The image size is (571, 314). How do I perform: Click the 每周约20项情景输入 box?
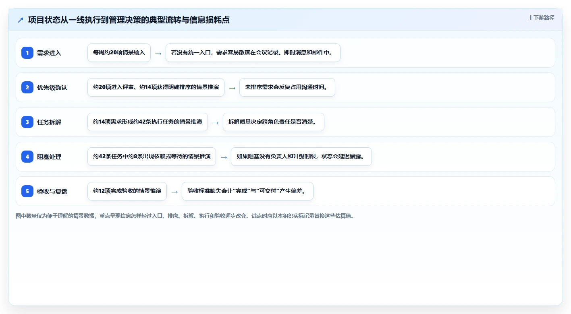[x=119, y=53]
